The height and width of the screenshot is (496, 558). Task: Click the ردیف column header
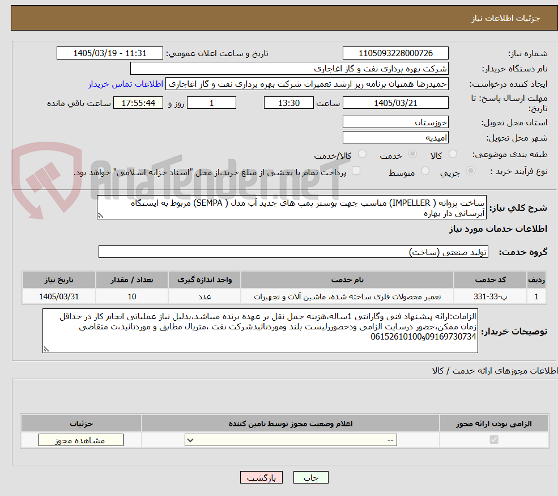click(536, 280)
